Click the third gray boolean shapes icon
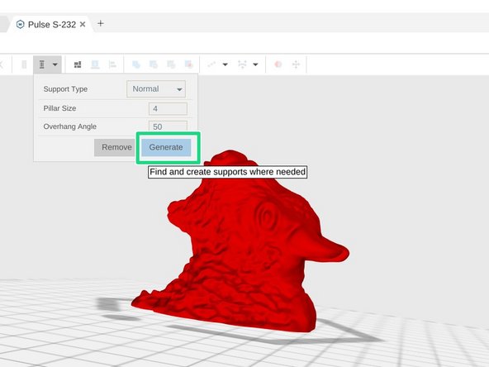The image size is (489, 367). [x=171, y=64]
